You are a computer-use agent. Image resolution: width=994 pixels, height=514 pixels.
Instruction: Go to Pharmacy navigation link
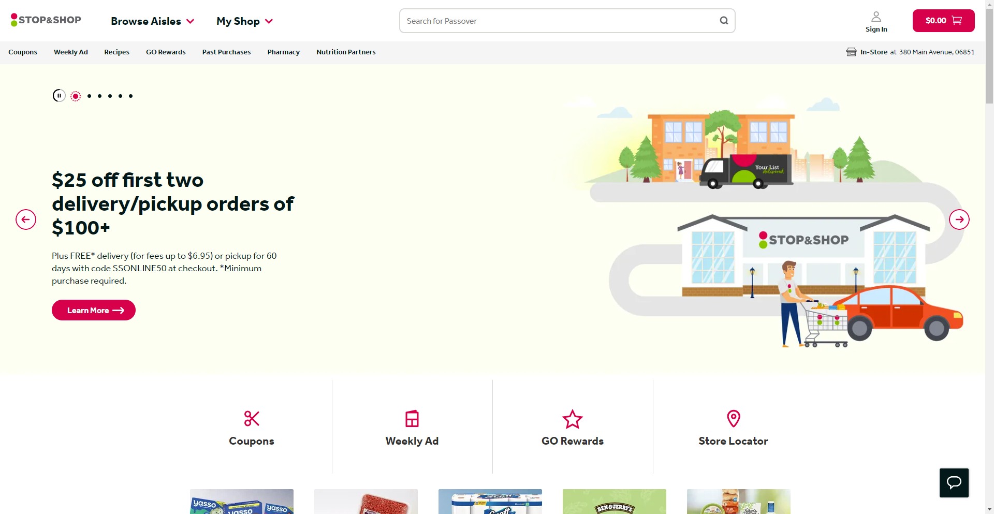pyautogui.click(x=283, y=52)
